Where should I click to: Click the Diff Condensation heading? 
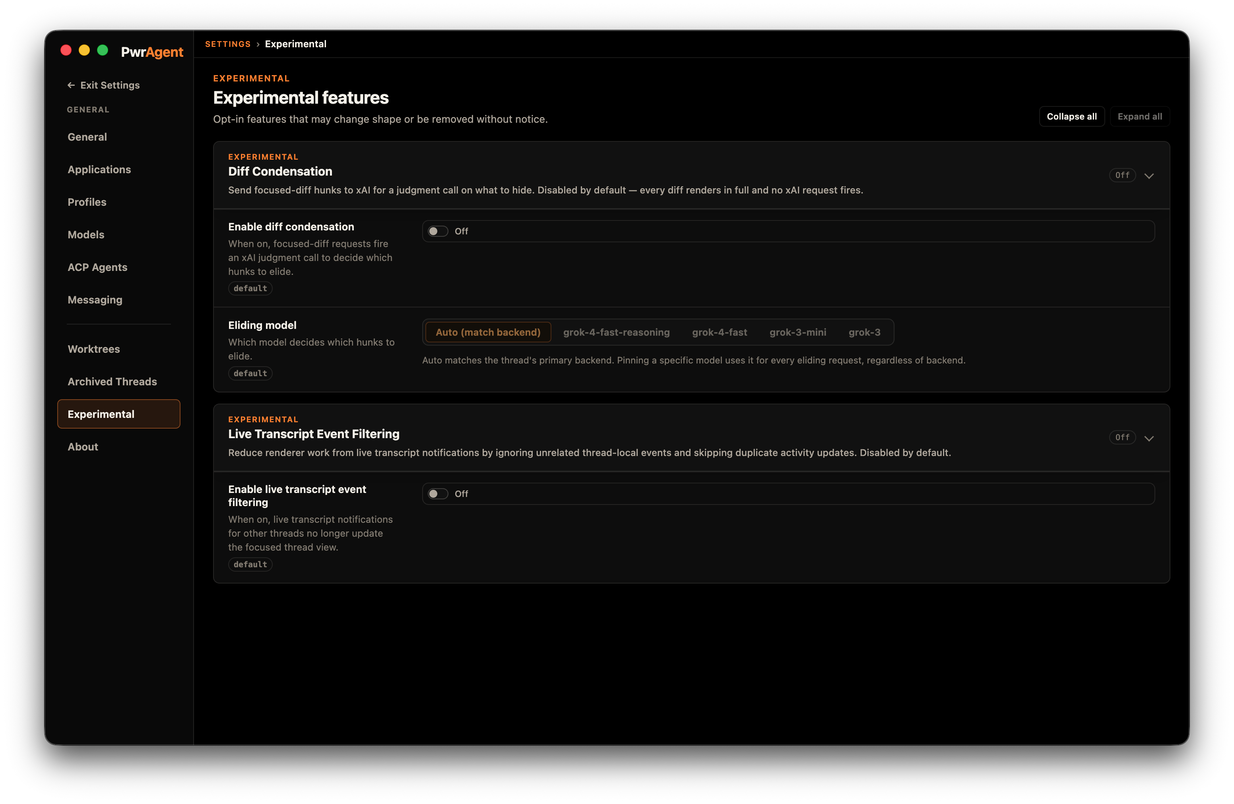(280, 172)
